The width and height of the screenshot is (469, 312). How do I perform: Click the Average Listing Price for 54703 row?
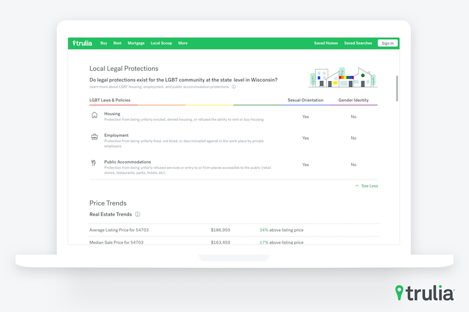tap(233, 230)
